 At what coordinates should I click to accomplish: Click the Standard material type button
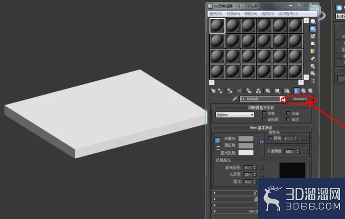pyautogui.click(x=299, y=99)
